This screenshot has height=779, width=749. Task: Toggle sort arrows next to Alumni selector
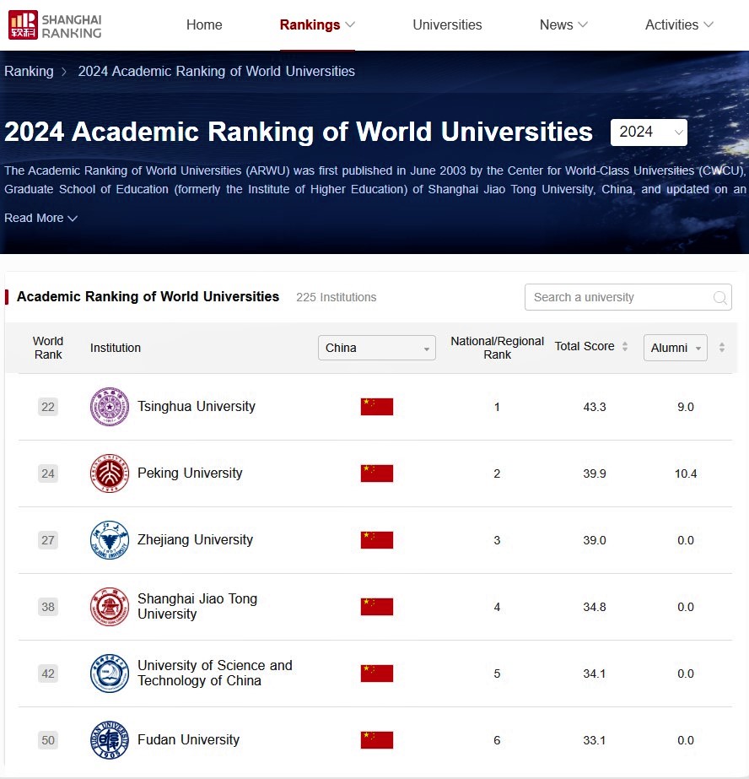coord(721,348)
